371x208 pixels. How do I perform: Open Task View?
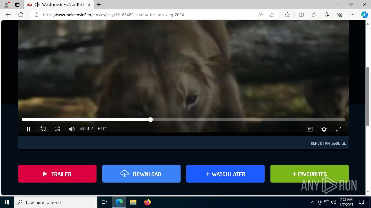click(x=104, y=202)
